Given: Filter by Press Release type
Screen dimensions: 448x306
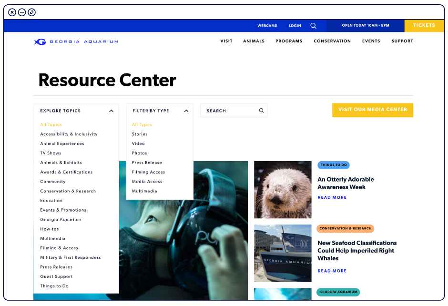Looking at the screenshot, I should [x=147, y=163].
